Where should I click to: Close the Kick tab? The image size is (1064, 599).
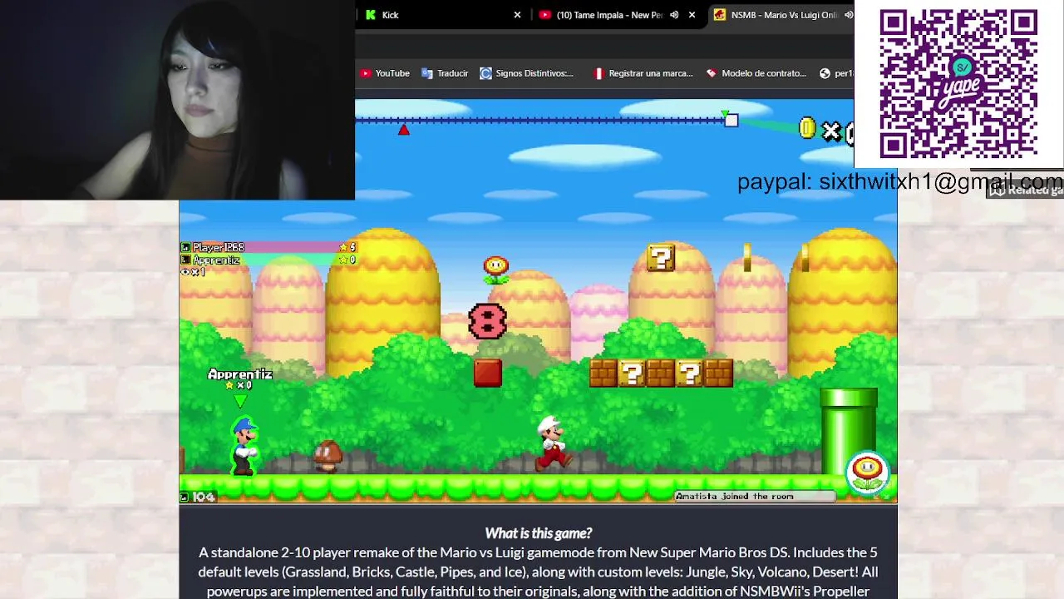click(x=517, y=15)
